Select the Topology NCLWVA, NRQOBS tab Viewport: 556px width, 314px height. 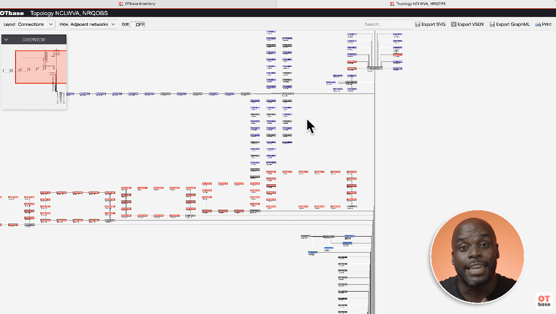click(x=417, y=4)
